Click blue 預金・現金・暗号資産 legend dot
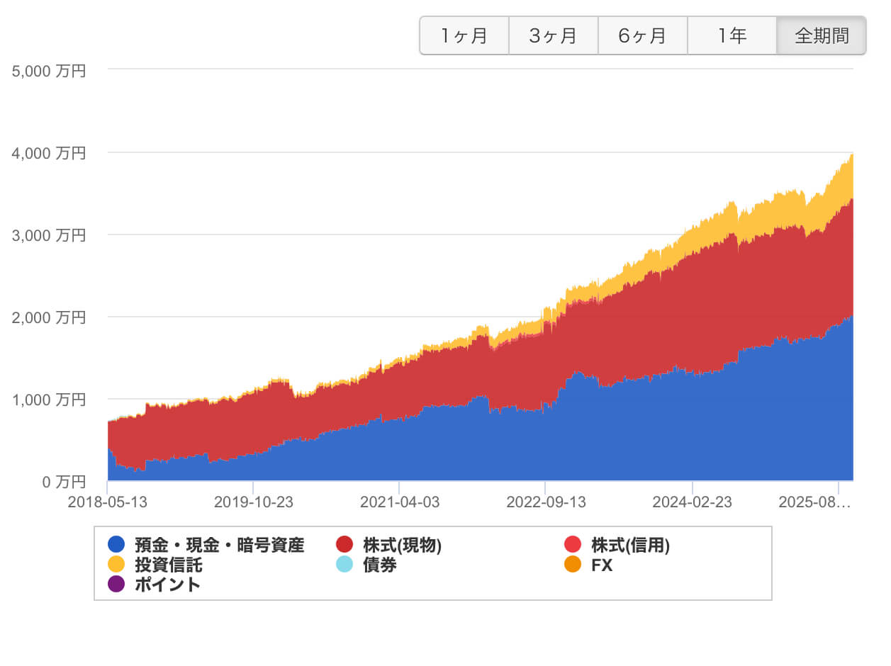Screen dimensions: 891x666 click(x=116, y=545)
